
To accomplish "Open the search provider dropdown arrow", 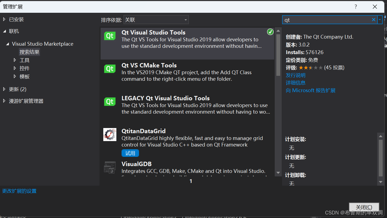I will click(x=380, y=19).
